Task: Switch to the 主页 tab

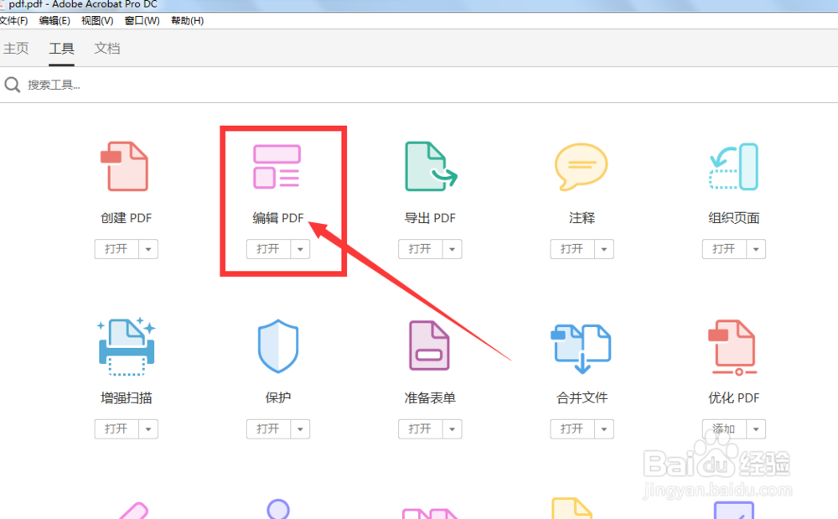Action: click(x=17, y=48)
